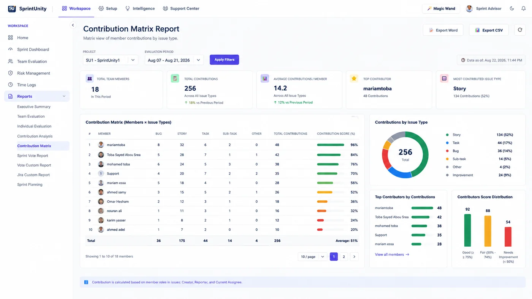Collapse the Reports submenu chevron
This screenshot has height=299, width=532.
click(64, 96)
